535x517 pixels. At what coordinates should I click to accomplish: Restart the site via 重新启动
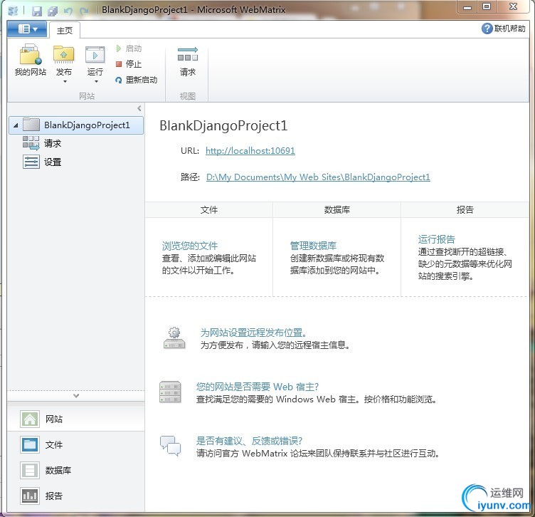pyautogui.click(x=137, y=80)
